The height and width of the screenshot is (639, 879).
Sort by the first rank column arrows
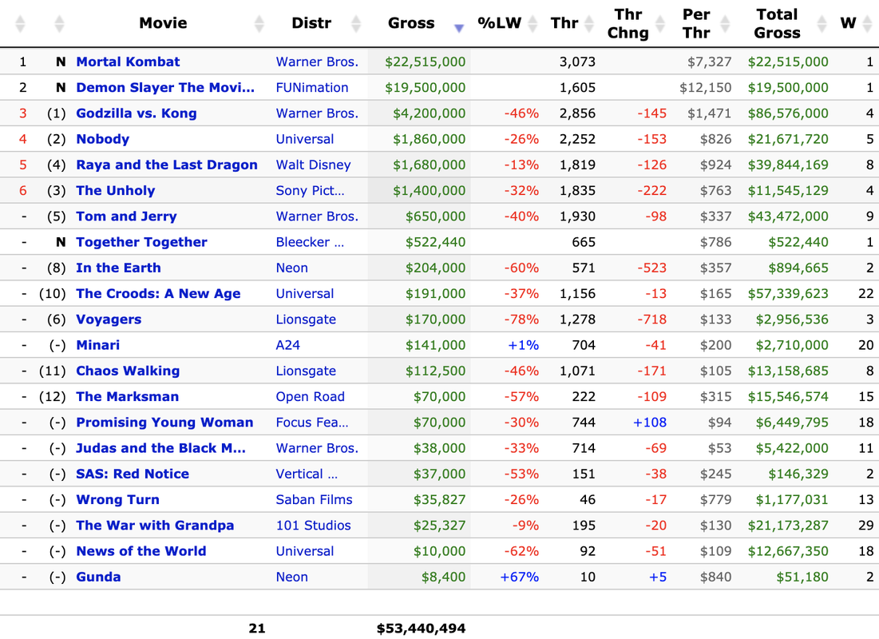coord(20,23)
